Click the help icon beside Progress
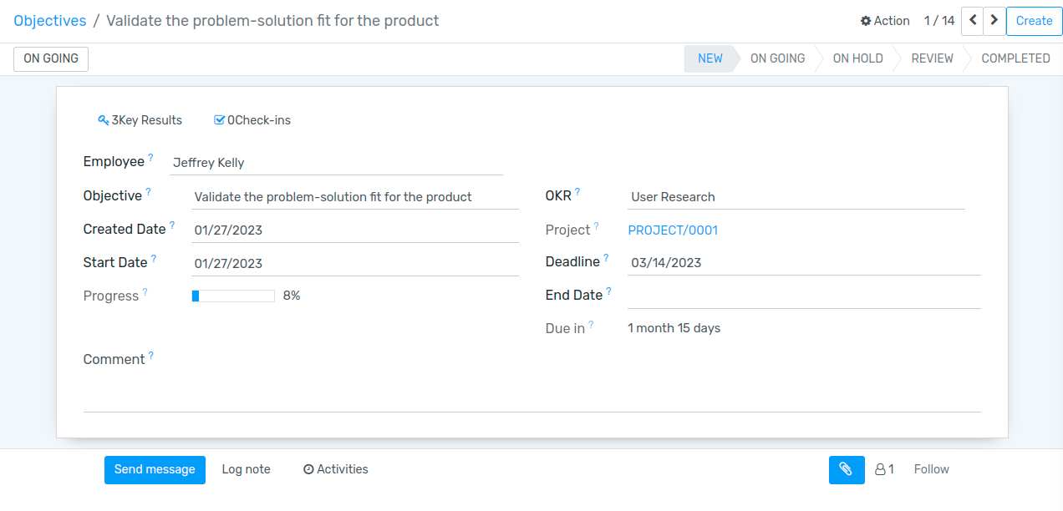The image size is (1063, 511). 145,292
